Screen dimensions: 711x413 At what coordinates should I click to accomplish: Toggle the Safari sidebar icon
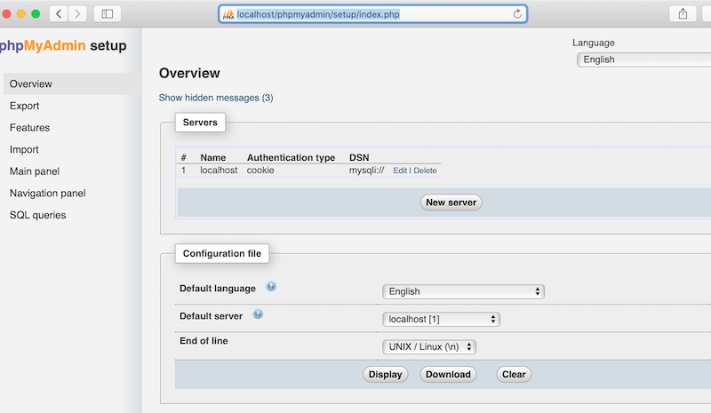(x=108, y=14)
